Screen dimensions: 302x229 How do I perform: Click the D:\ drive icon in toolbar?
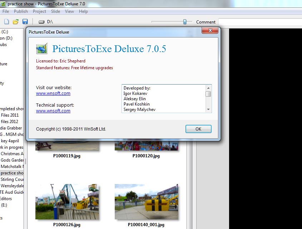[x=41, y=22]
